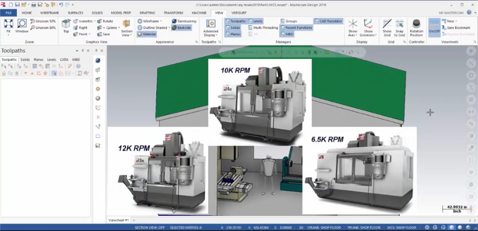Click Save Bookmark button

[456, 27]
